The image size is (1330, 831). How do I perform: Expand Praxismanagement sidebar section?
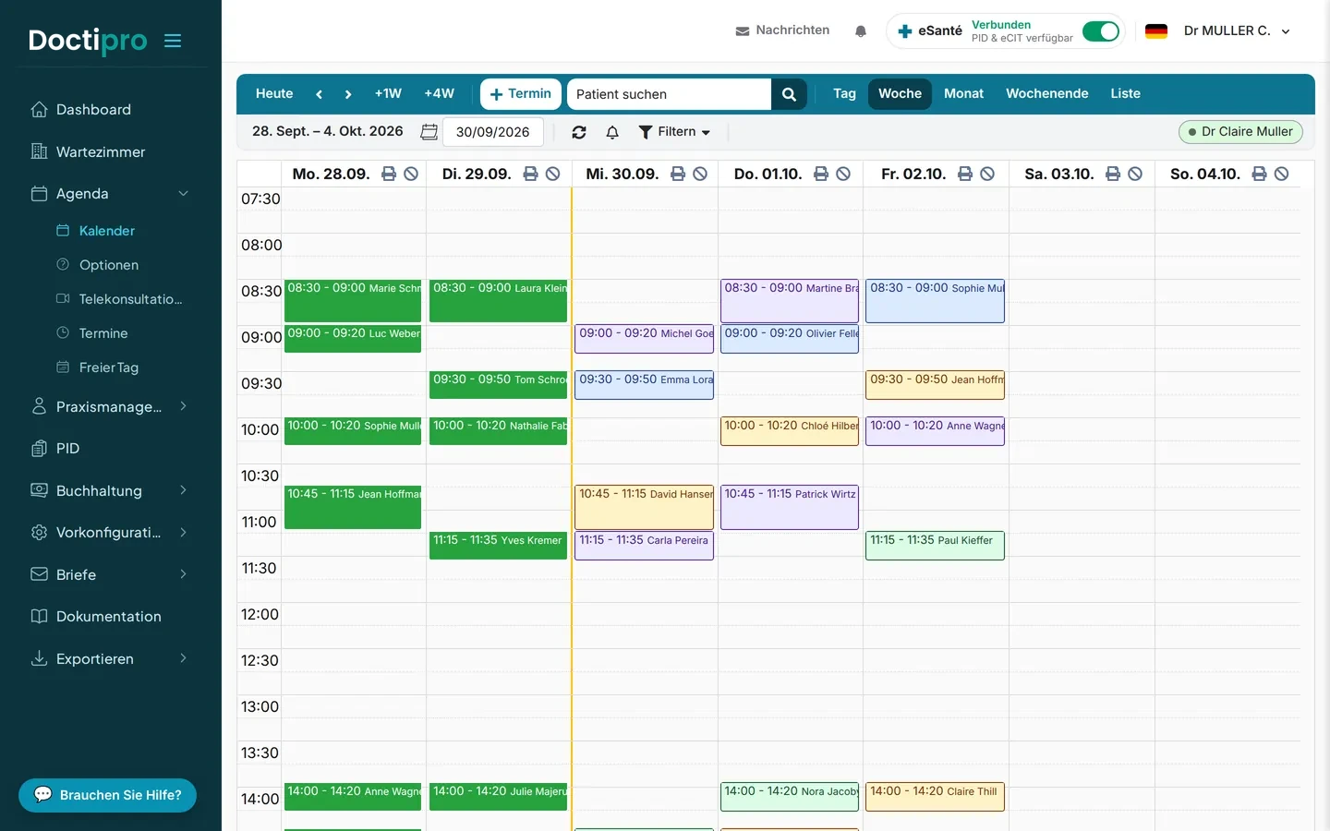pos(183,406)
